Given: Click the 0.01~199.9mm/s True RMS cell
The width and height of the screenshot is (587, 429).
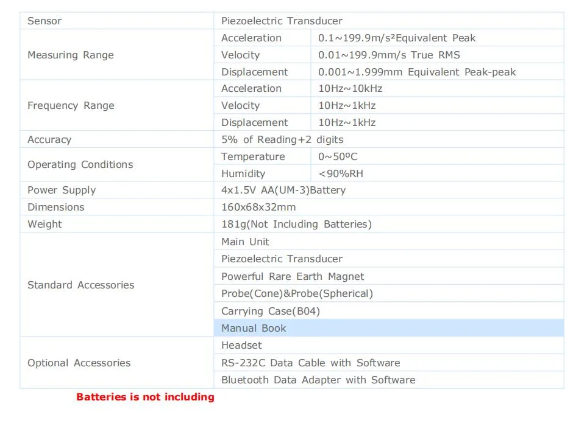Looking at the screenshot, I should pyautogui.click(x=437, y=55).
